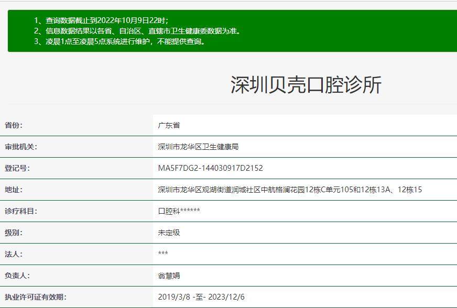
Task: Click the 口腔科****** value
Action: point(178,211)
